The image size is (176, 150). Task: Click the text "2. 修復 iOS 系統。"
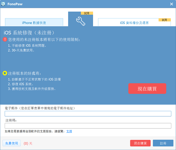point(21,84)
